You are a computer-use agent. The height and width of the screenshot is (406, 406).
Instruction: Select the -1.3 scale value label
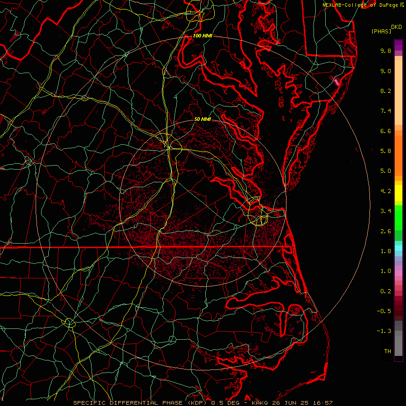(x=384, y=331)
